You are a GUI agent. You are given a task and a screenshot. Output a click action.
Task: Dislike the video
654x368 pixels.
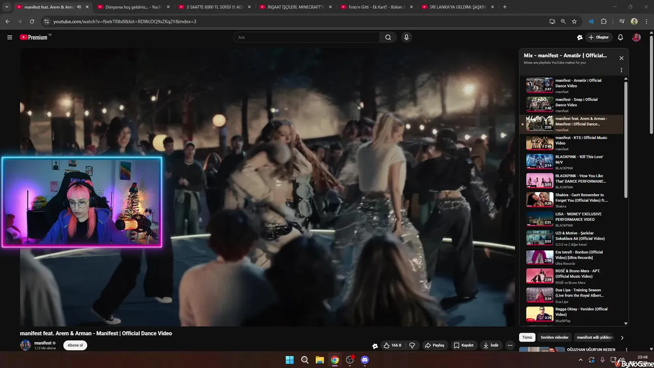412,346
